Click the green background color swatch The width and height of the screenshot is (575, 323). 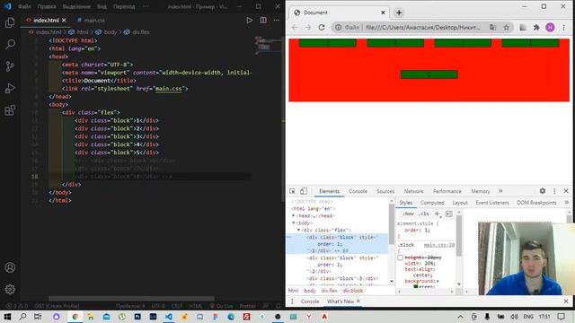[x=416, y=286]
